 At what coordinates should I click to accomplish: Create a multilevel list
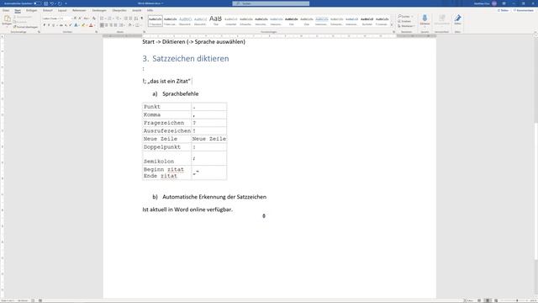click(x=119, y=19)
